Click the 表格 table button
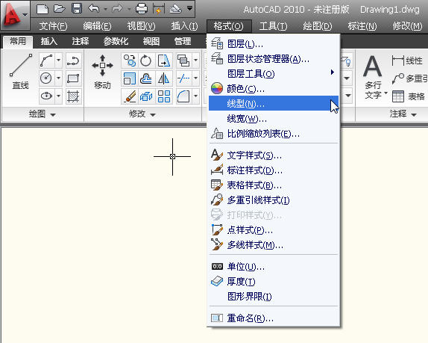 [409, 96]
